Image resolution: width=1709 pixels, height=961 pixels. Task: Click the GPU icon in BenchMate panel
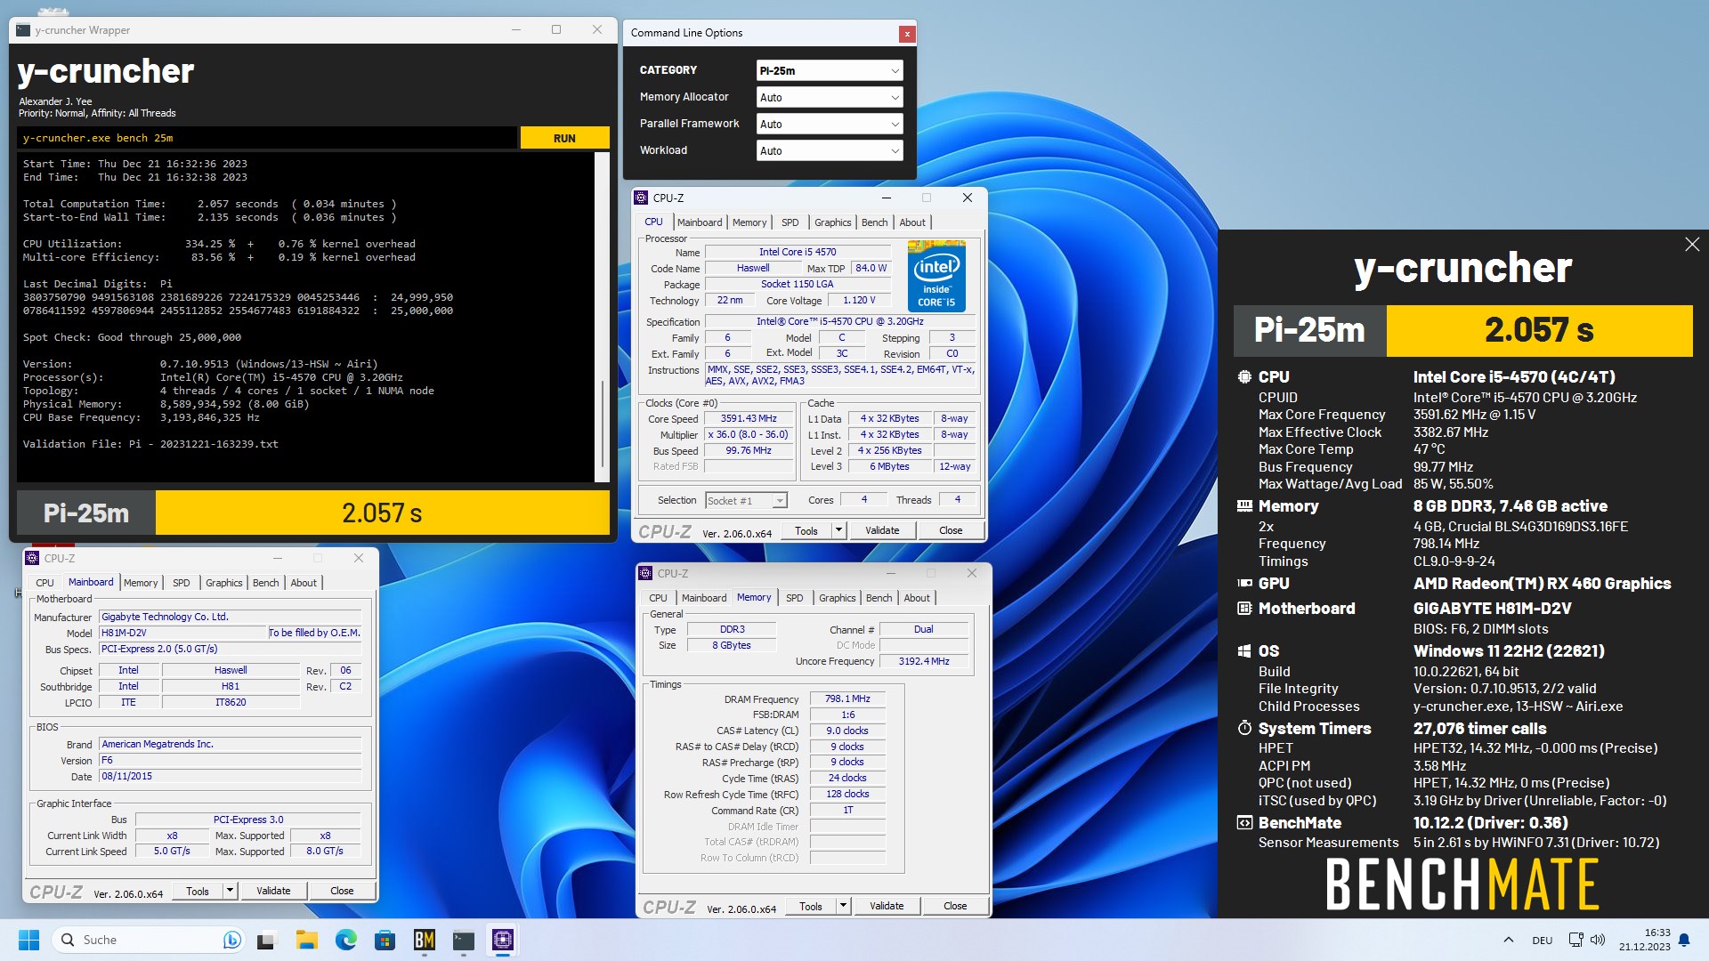click(x=1244, y=584)
